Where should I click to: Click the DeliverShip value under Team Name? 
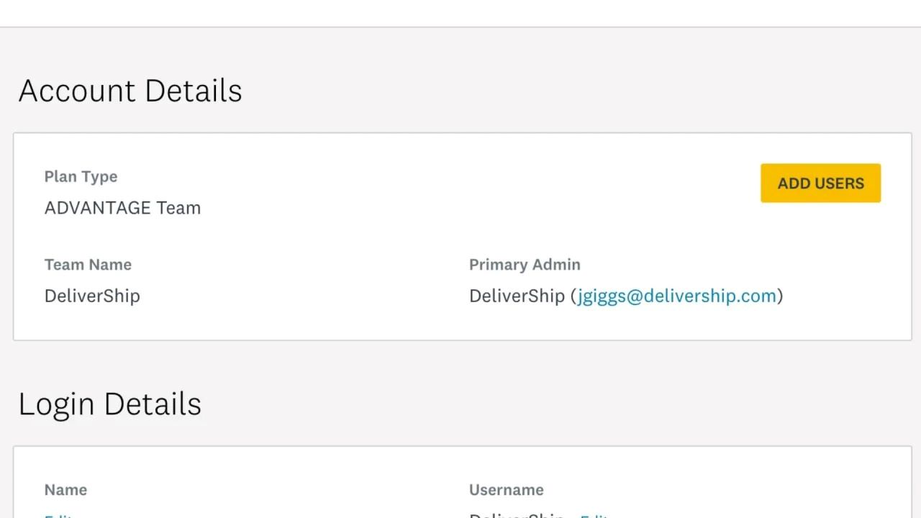coord(92,296)
